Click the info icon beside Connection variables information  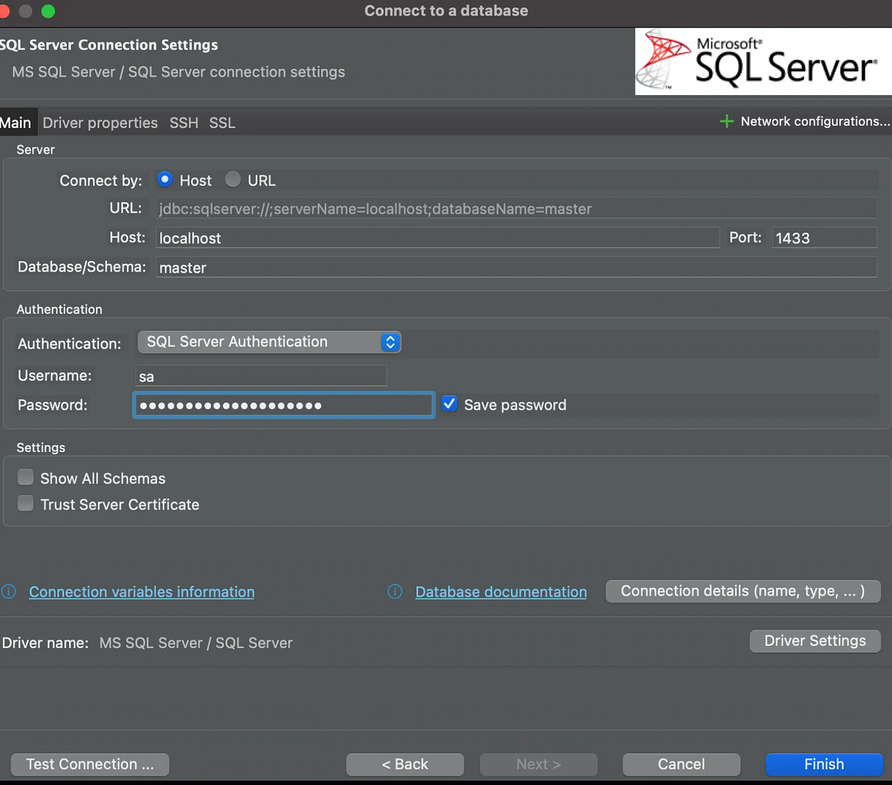[x=8, y=592]
